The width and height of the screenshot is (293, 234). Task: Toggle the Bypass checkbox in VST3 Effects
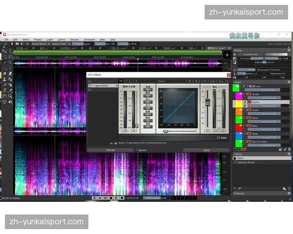point(136,150)
